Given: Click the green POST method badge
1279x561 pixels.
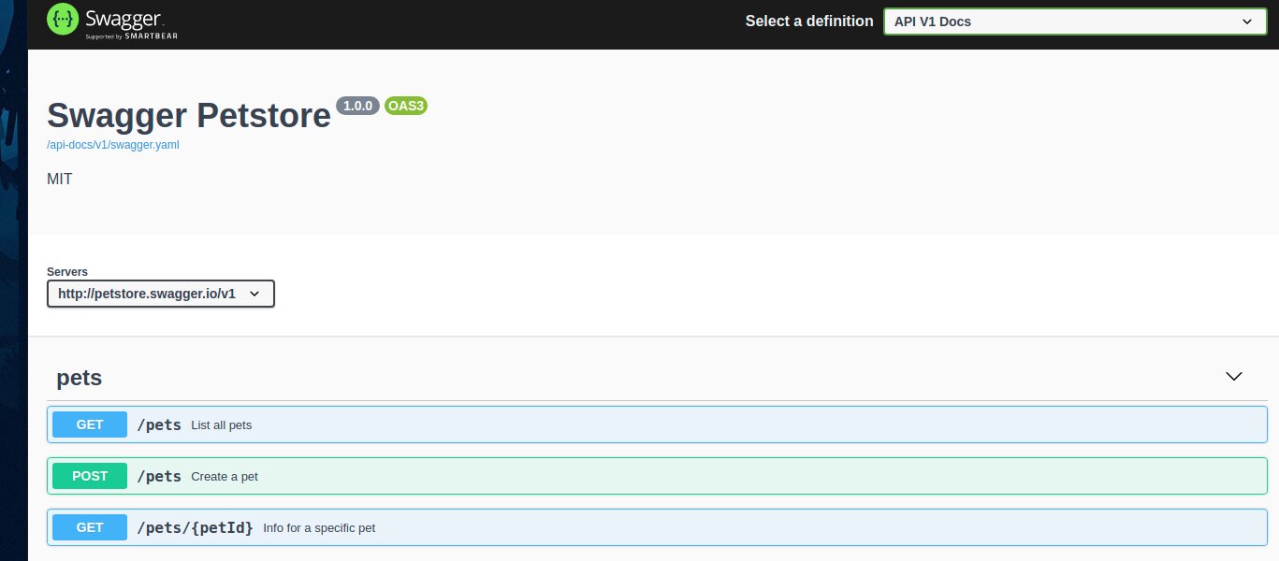Looking at the screenshot, I should pos(90,476).
